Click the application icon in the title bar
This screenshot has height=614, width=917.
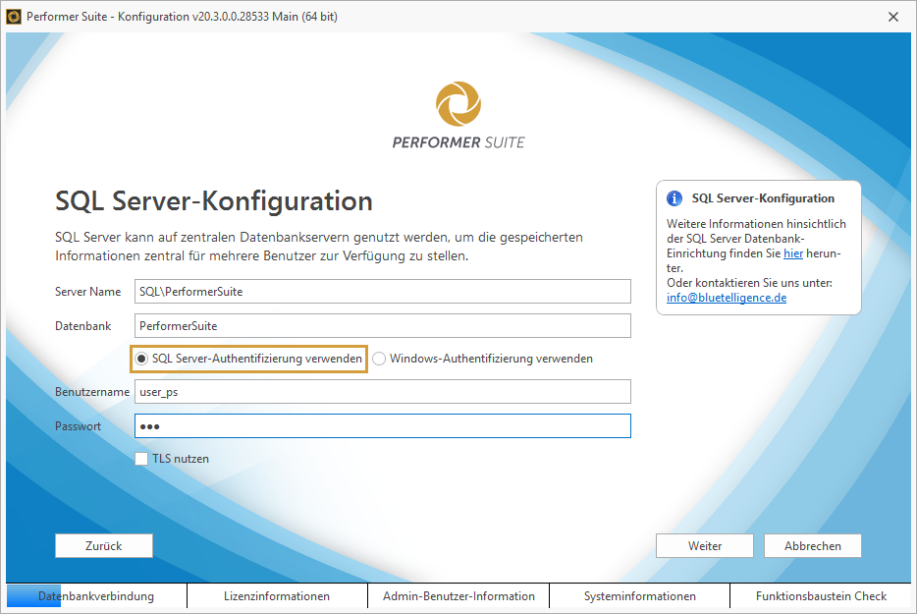pos(15,16)
